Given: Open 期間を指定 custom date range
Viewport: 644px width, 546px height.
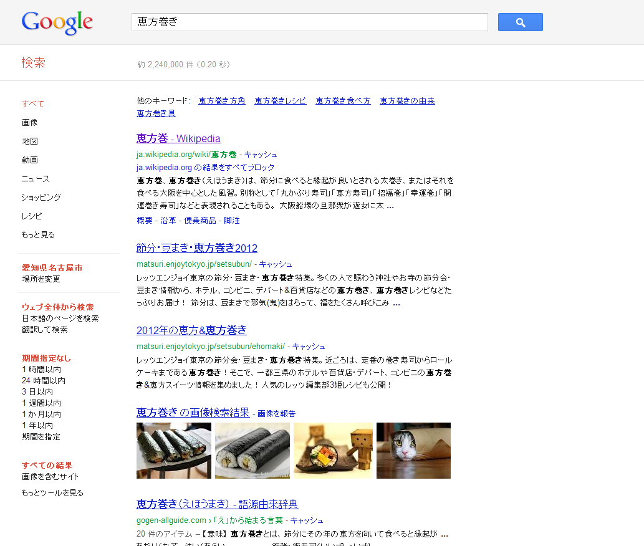Looking at the screenshot, I should pos(41,437).
